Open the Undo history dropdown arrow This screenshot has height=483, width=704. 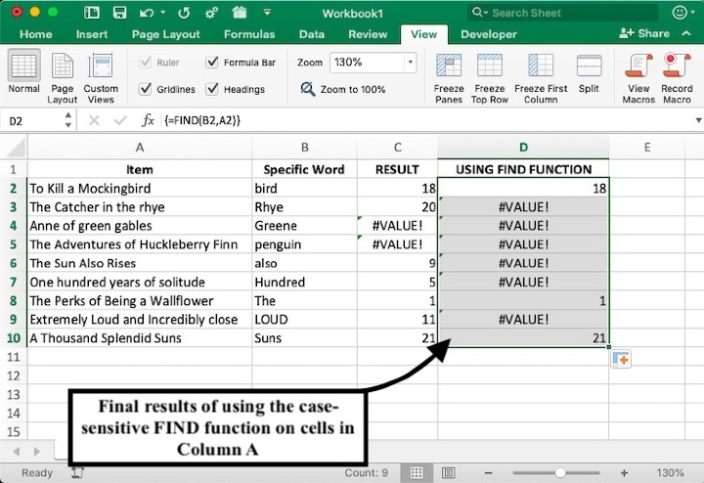pos(163,14)
